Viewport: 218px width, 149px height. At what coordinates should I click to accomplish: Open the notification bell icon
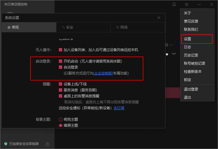pos(174,4)
